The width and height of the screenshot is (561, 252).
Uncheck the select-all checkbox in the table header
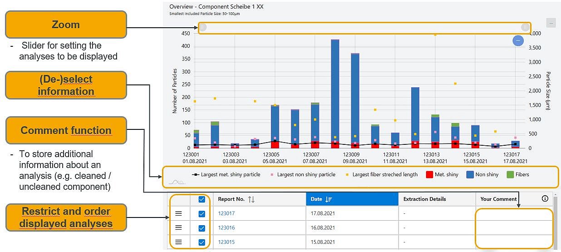202,199
